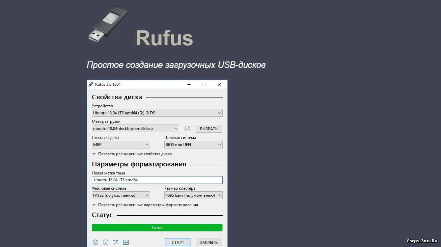Click the About Rufus info icon
Image resolution: width=441 pixels, height=247 pixels.
[x=105, y=242]
